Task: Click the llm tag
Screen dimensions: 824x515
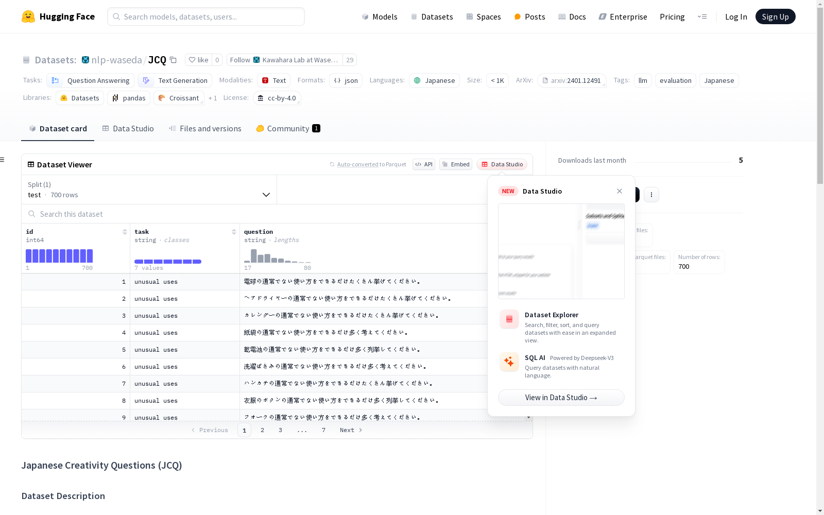Action: [643, 80]
